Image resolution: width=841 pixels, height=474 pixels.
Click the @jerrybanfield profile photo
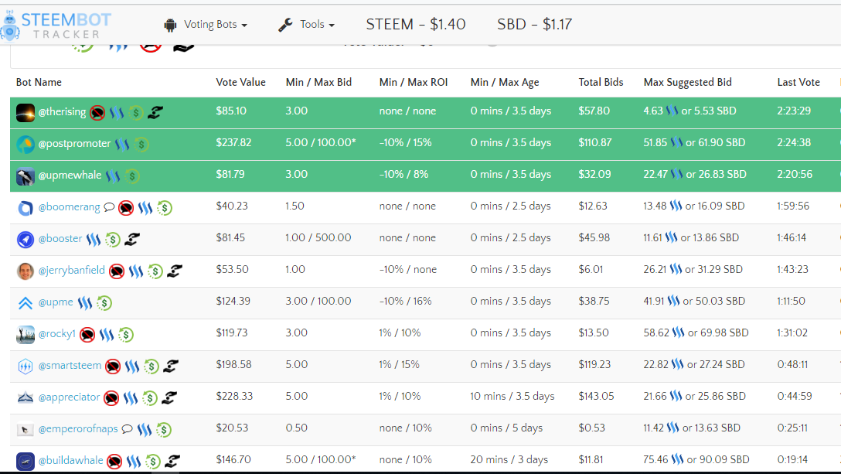(26, 271)
